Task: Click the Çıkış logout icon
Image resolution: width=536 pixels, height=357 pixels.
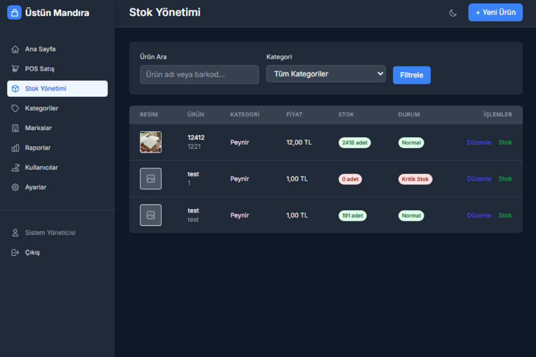Action: coord(15,253)
